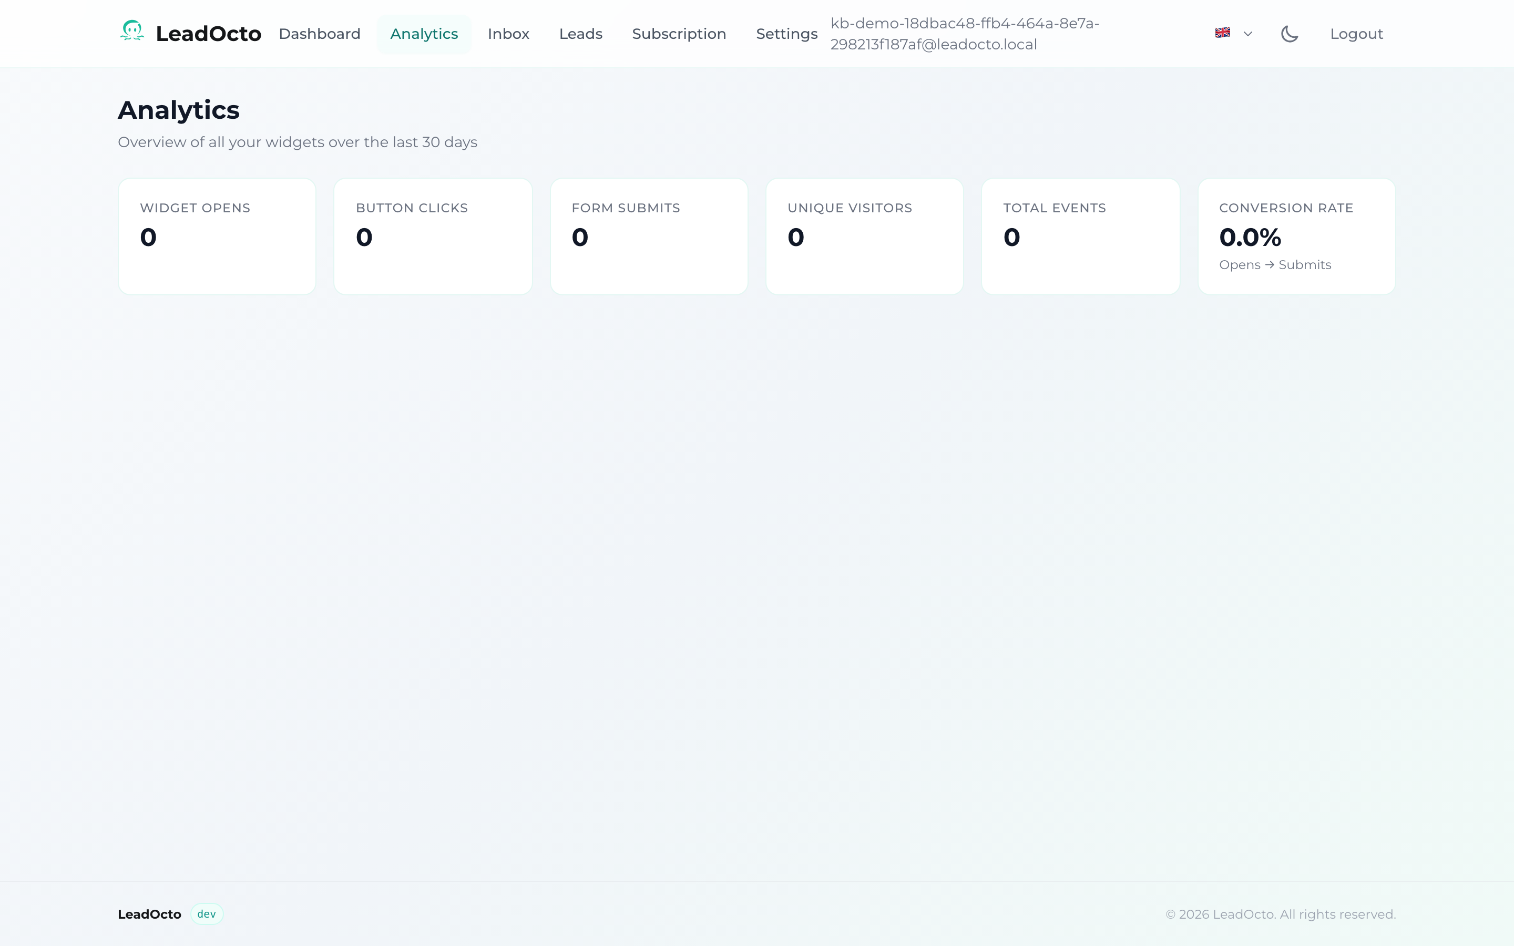Select the Form Submits card
The height and width of the screenshot is (946, 1514).
pos(649,236)
